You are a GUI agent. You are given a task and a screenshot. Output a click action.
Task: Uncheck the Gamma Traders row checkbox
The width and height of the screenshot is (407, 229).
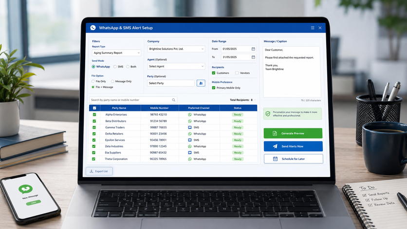tap(94, 127)
